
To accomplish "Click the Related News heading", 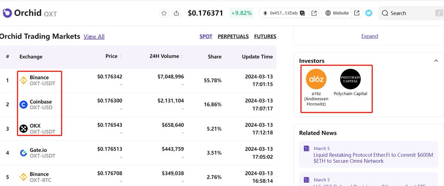I will (318, 133).
